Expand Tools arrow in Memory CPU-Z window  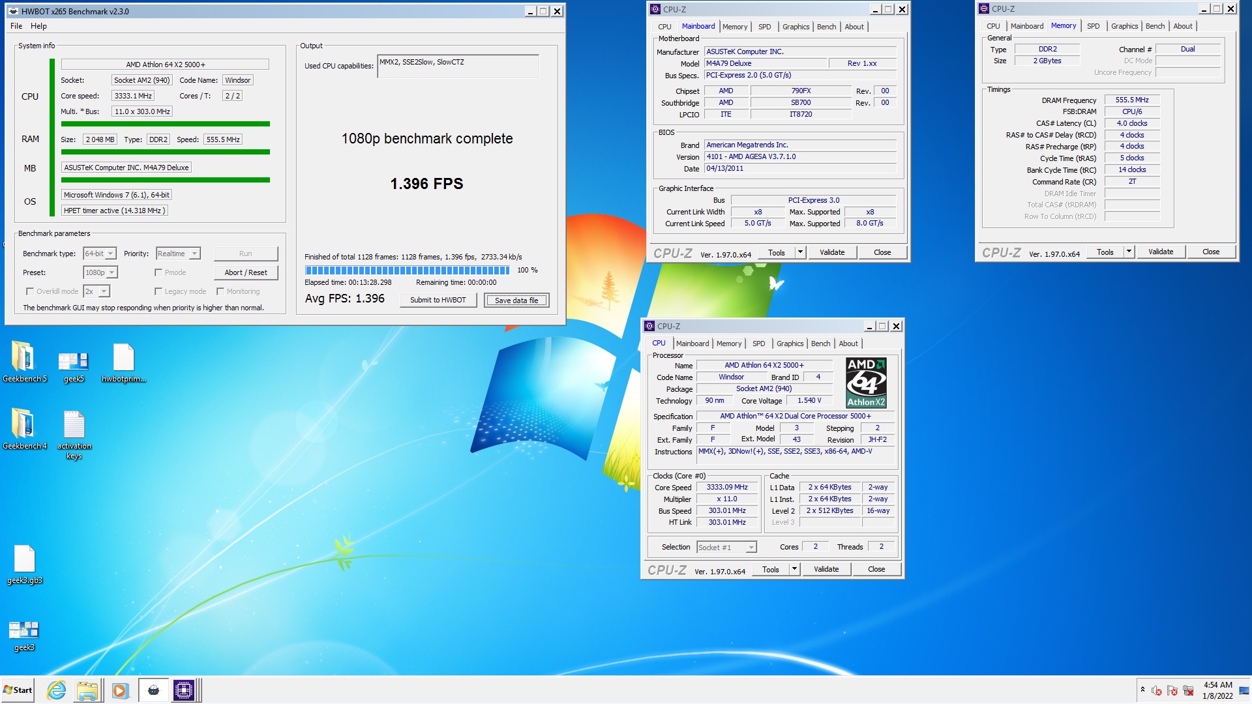(1129, 252)
